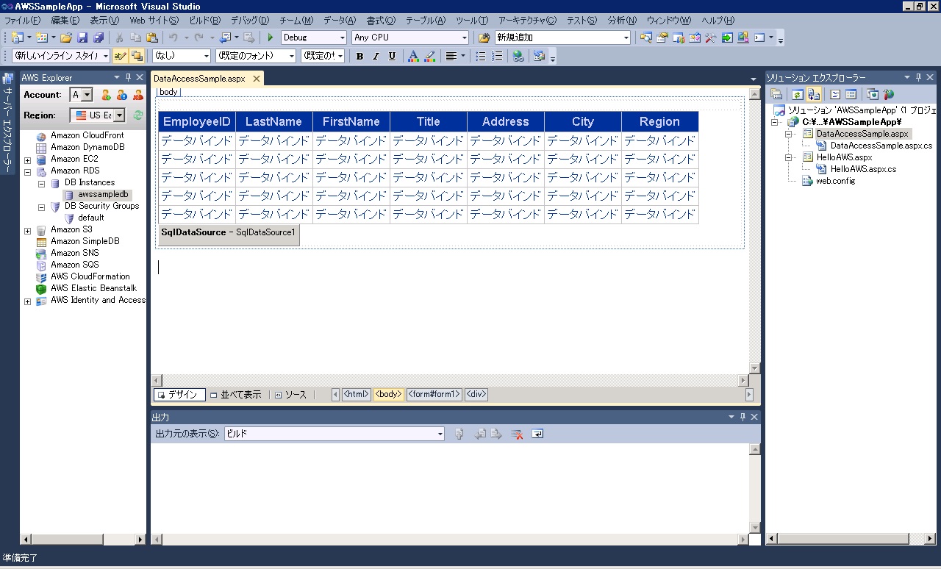Switch to 並べて表示 split view
Screen dimensions: 941x569
(x=235, y=395)
